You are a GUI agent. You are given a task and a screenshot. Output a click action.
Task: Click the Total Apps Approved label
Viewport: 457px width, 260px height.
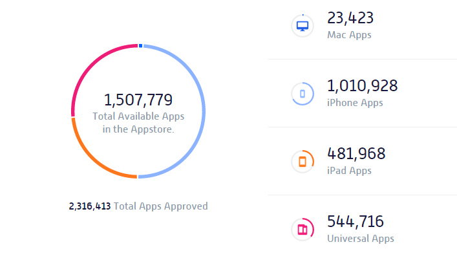(161, 206)
